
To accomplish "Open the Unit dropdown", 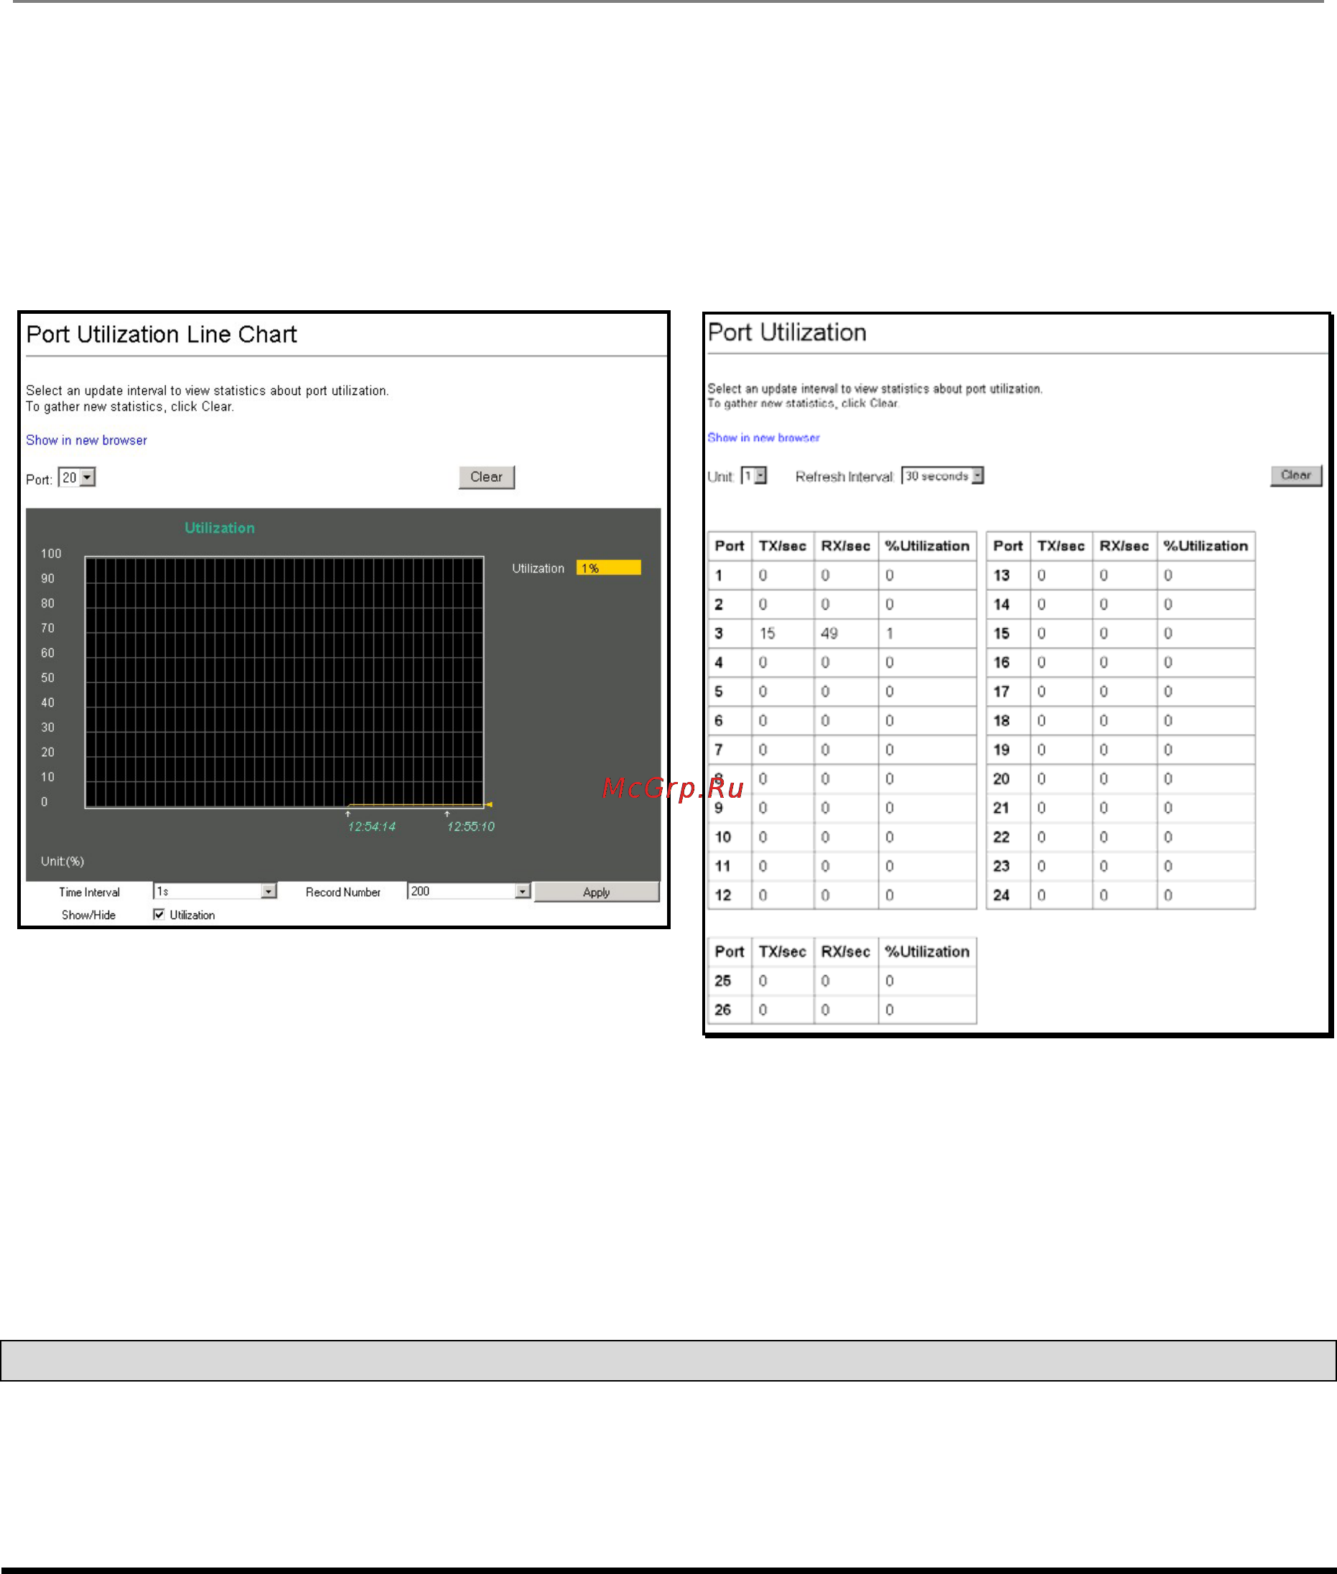I will coord(754,476).
